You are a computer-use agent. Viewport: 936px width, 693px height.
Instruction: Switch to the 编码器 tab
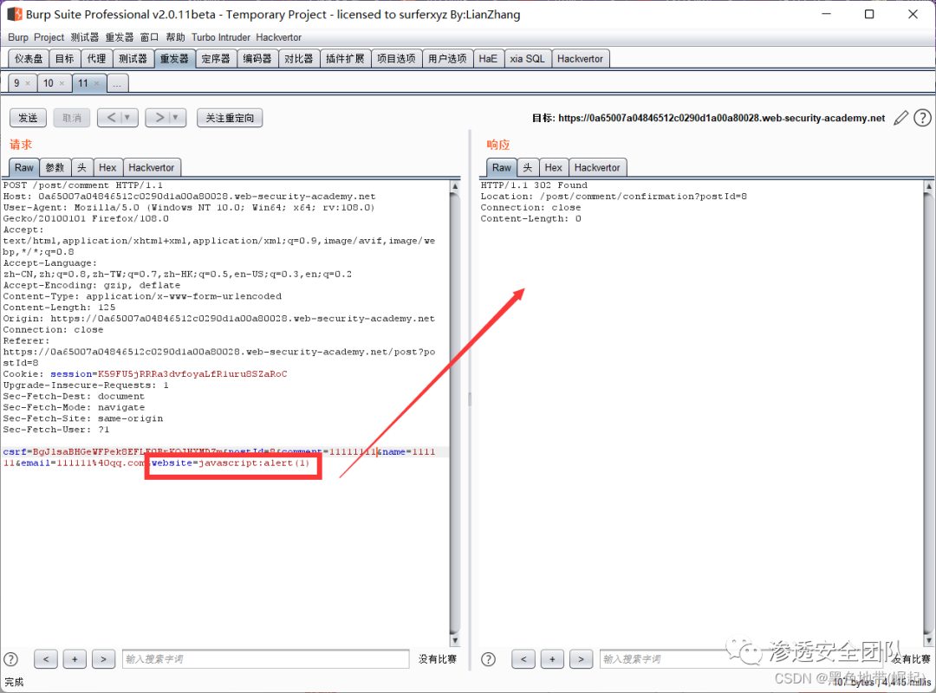[257, 59]
